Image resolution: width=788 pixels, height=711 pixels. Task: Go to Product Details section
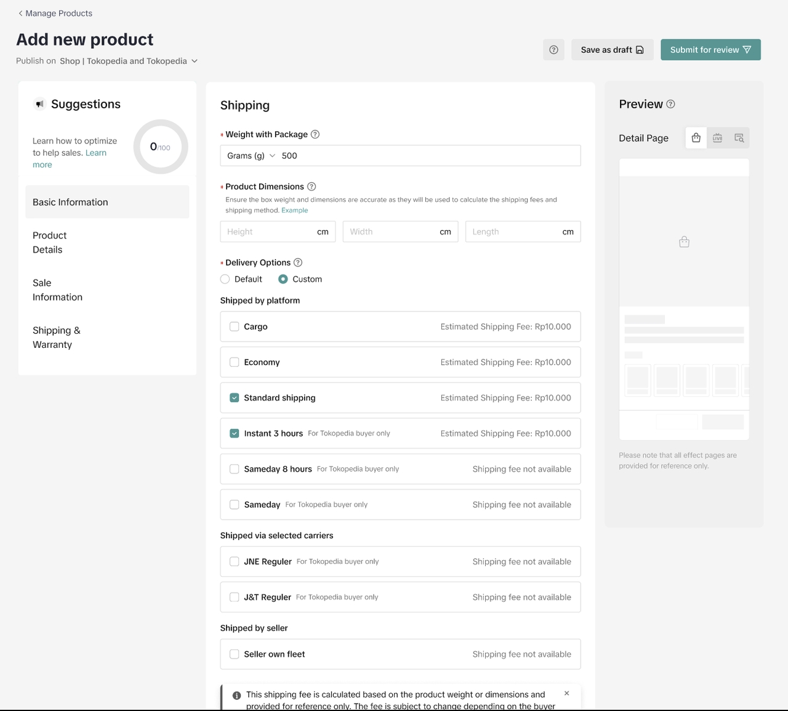(x=49, y=243)
